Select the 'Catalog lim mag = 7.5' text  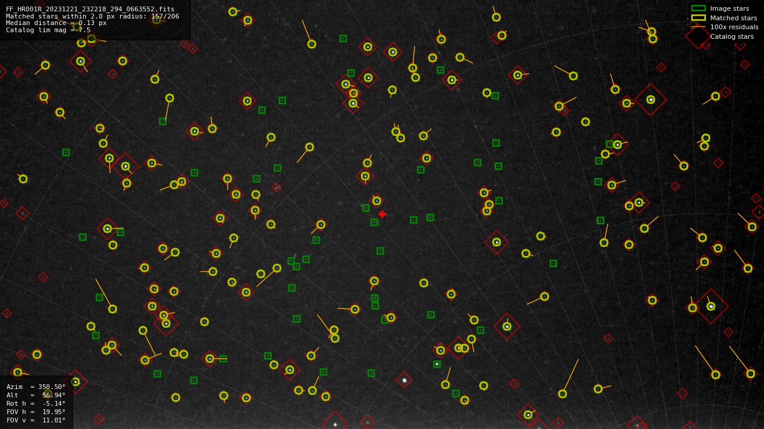(48, 30)
